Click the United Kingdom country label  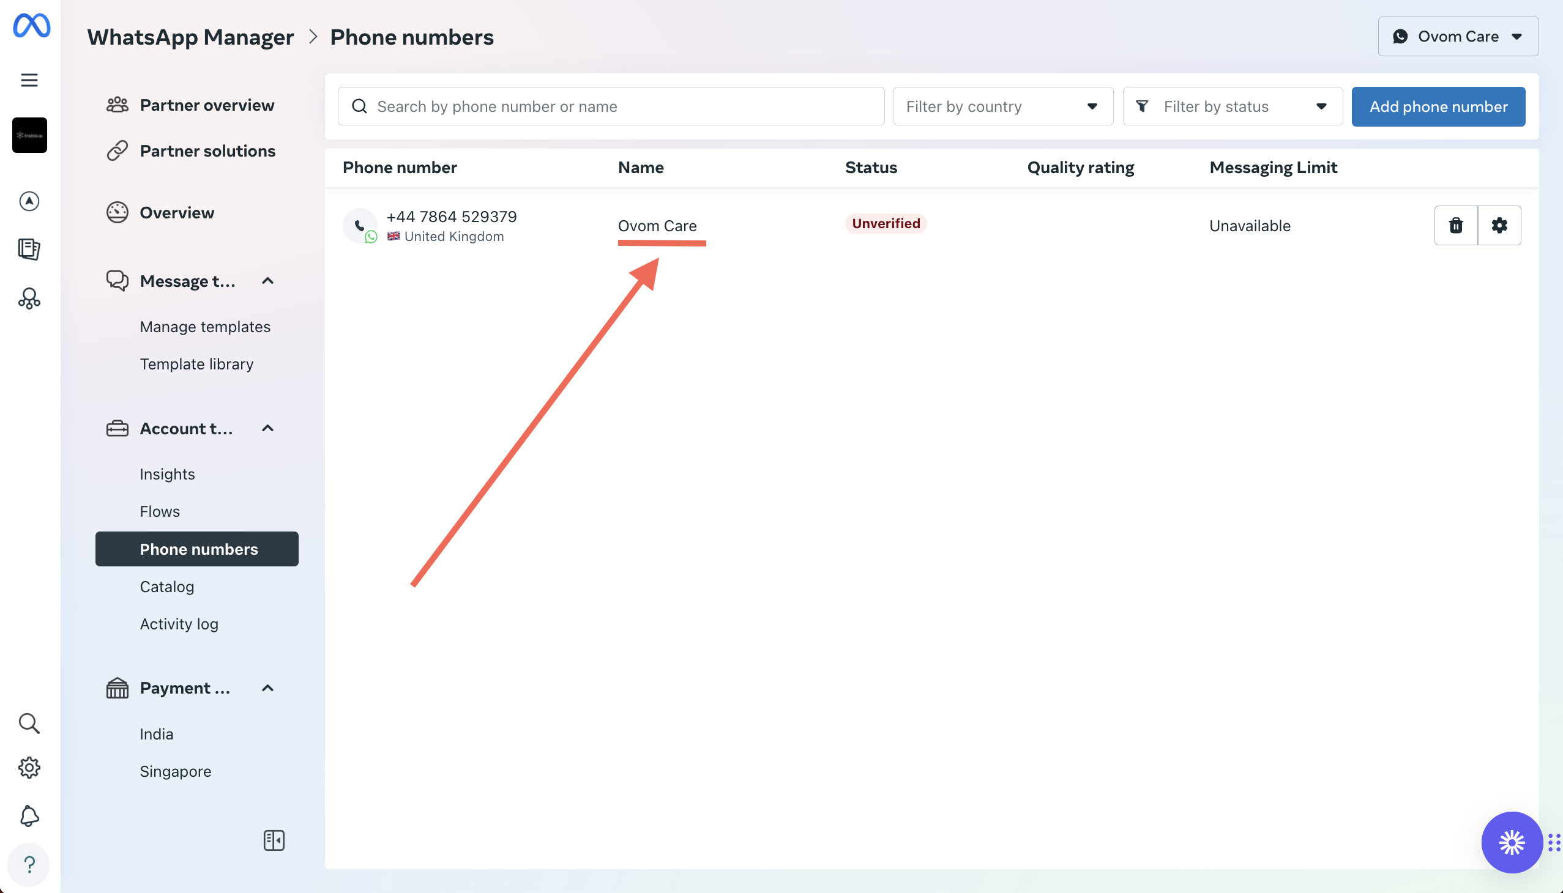pos(454,236)
